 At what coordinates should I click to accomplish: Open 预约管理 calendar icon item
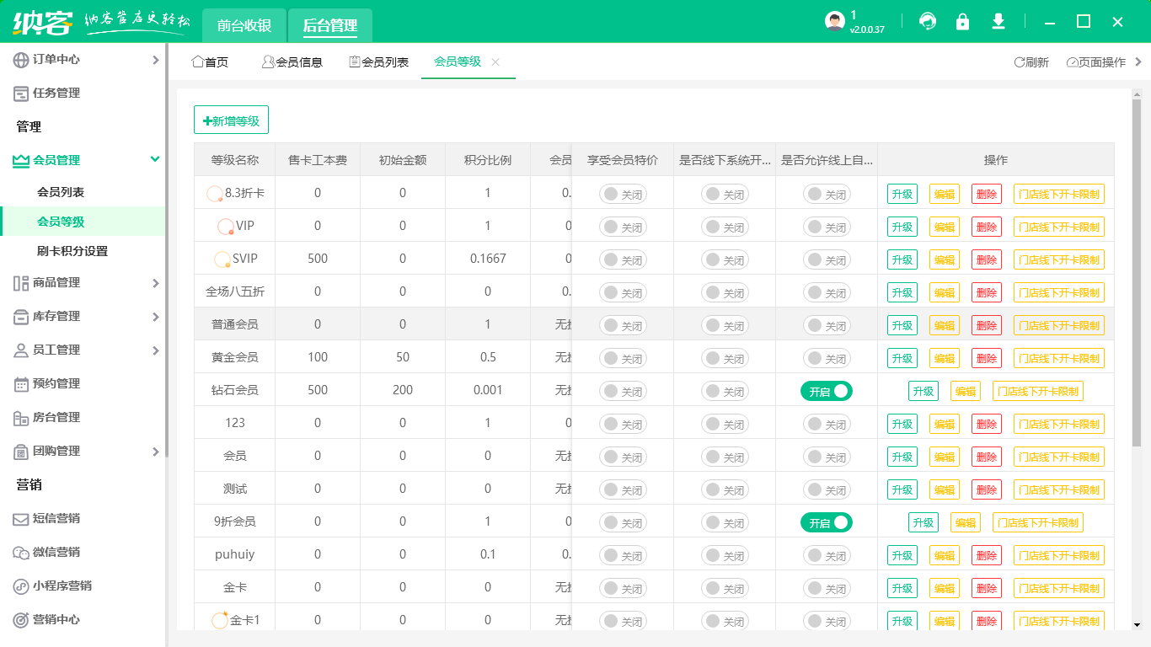[56, 383]
